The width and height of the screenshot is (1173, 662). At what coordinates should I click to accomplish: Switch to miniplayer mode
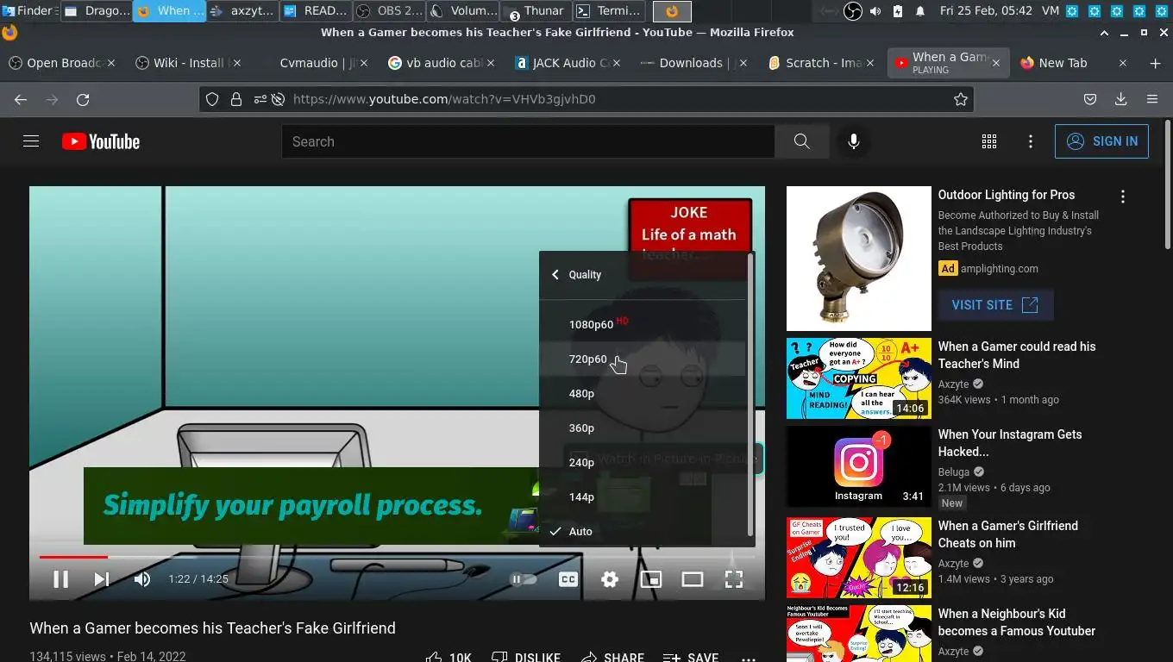tap(651, 579)
